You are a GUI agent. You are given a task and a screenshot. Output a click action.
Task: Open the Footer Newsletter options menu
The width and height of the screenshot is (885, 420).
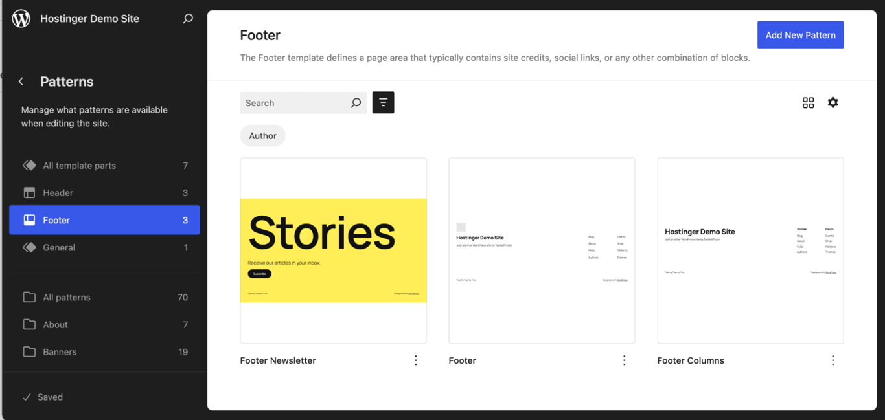click(x=415, y=360)
